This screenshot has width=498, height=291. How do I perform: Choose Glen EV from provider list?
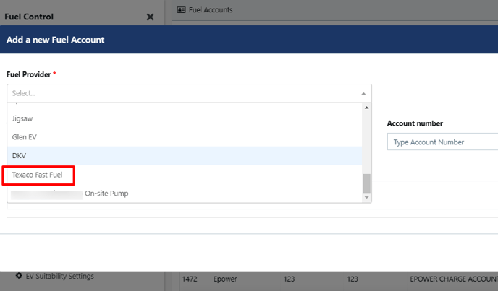(185, 137)
